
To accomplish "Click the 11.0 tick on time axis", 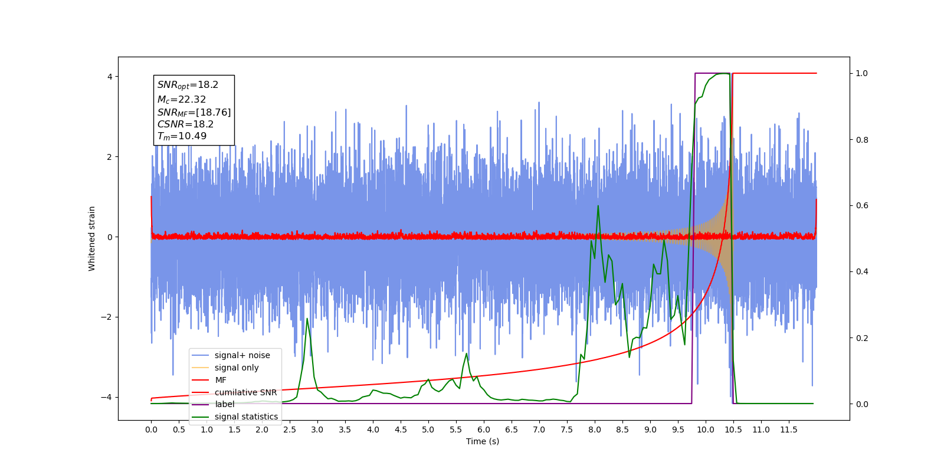I will pyautogui.click(x=761, y=430).
